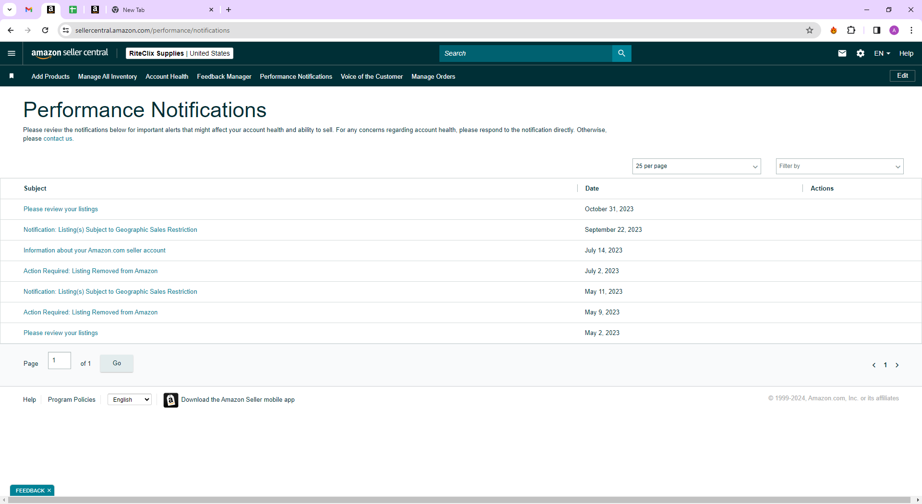Click the browser back arrow
The height and width of the screenshot is (504, 922).
pyautogui.click(x=11, y=30)
